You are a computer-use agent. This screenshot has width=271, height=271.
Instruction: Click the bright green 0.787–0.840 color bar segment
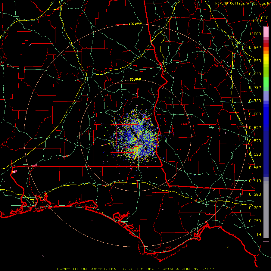[x=266, y=82]
